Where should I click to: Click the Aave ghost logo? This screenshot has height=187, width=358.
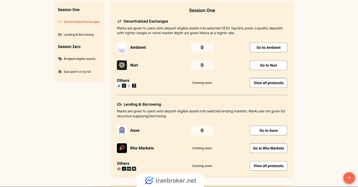tap(122, 131)
